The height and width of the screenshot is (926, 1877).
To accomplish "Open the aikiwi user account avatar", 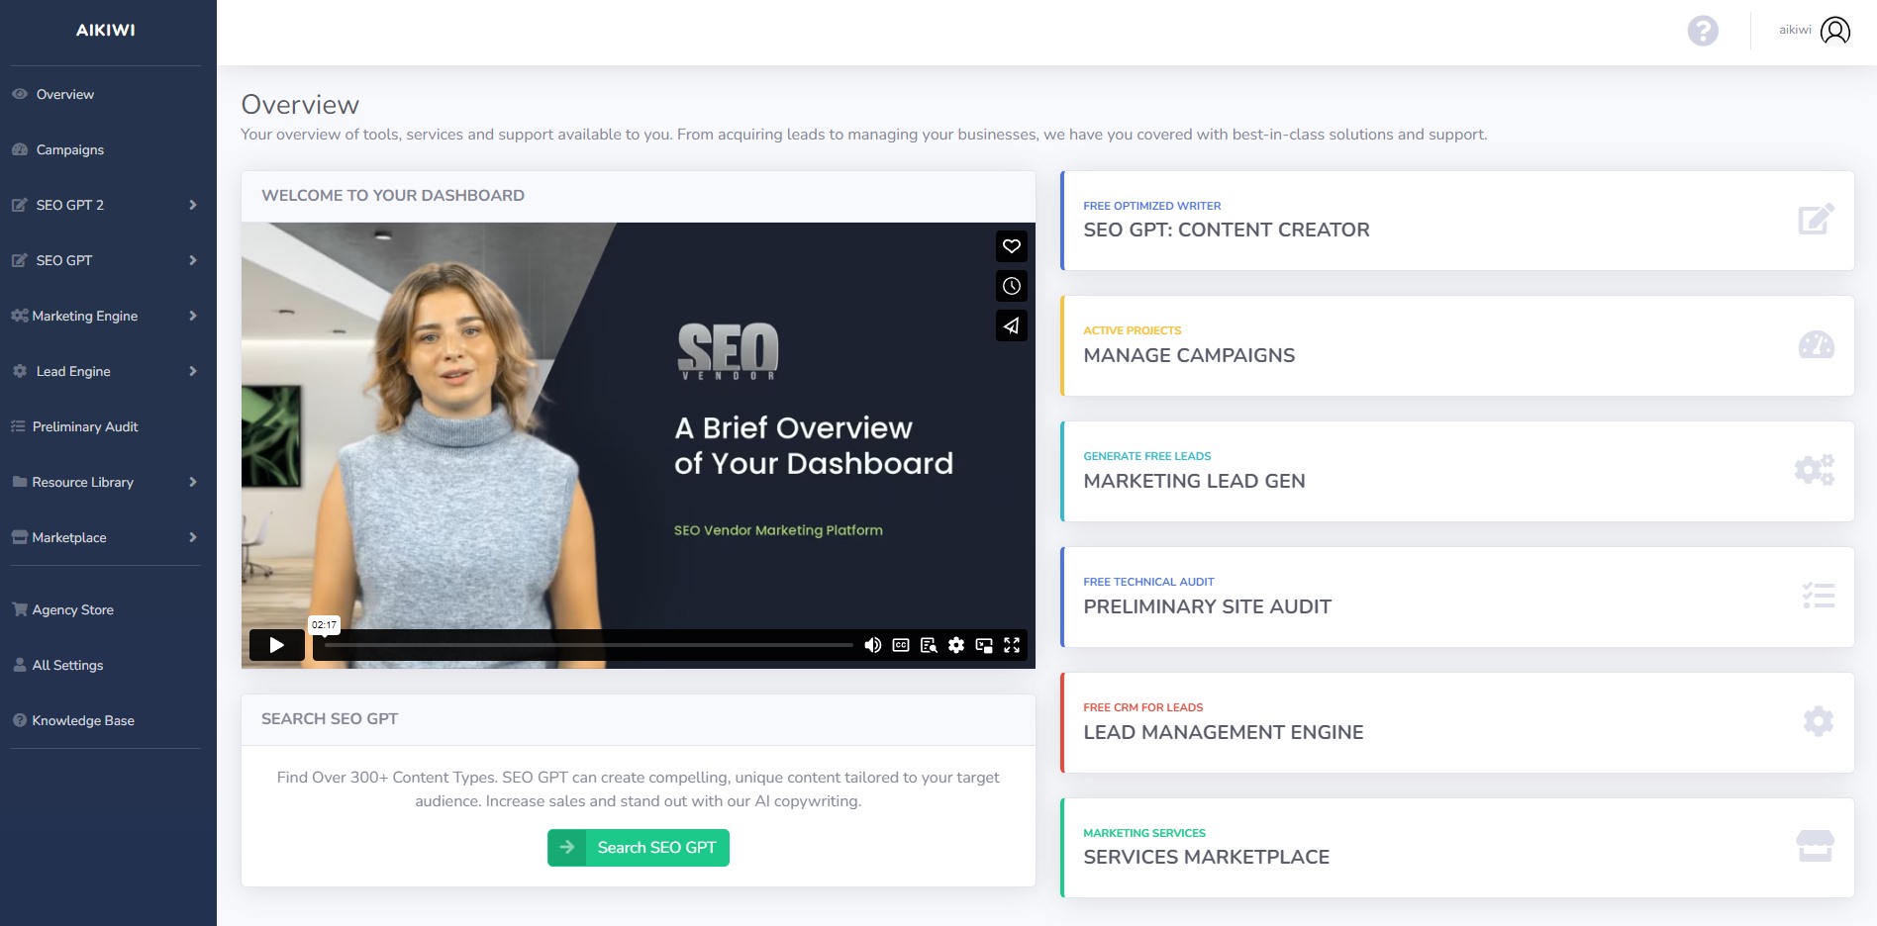I will (x=1834, y=31).
